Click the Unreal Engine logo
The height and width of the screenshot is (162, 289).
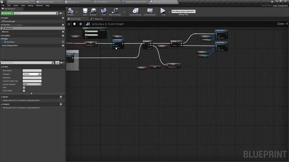point(2,2)
